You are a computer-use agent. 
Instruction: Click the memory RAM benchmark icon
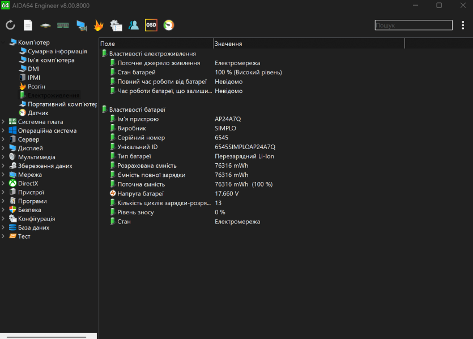pos(63,25)
